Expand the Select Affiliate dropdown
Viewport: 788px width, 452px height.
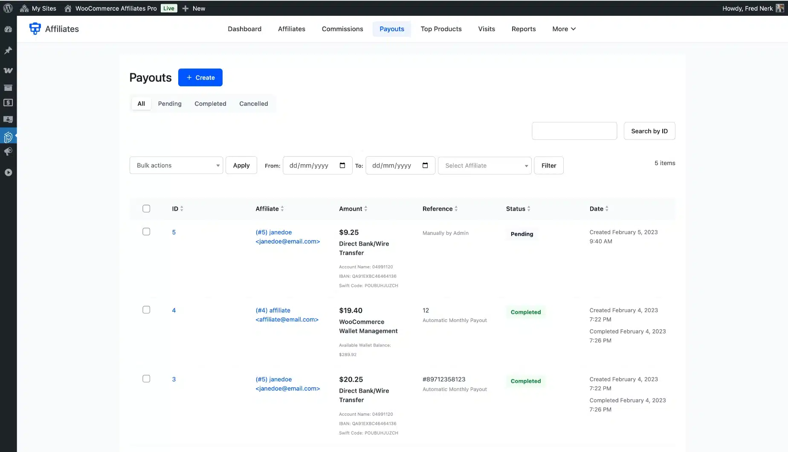coord(484,166)
